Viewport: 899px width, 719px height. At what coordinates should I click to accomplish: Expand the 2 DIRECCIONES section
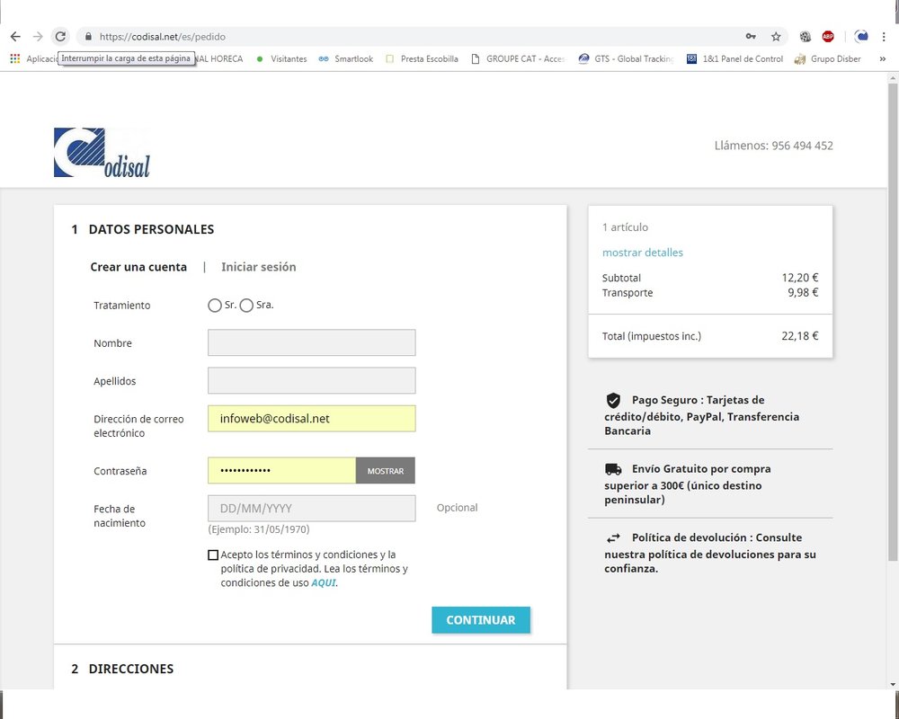[130, 669]
